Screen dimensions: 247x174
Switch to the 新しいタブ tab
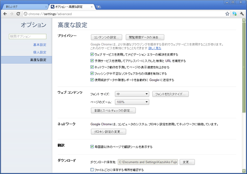[x=25, y=7]
